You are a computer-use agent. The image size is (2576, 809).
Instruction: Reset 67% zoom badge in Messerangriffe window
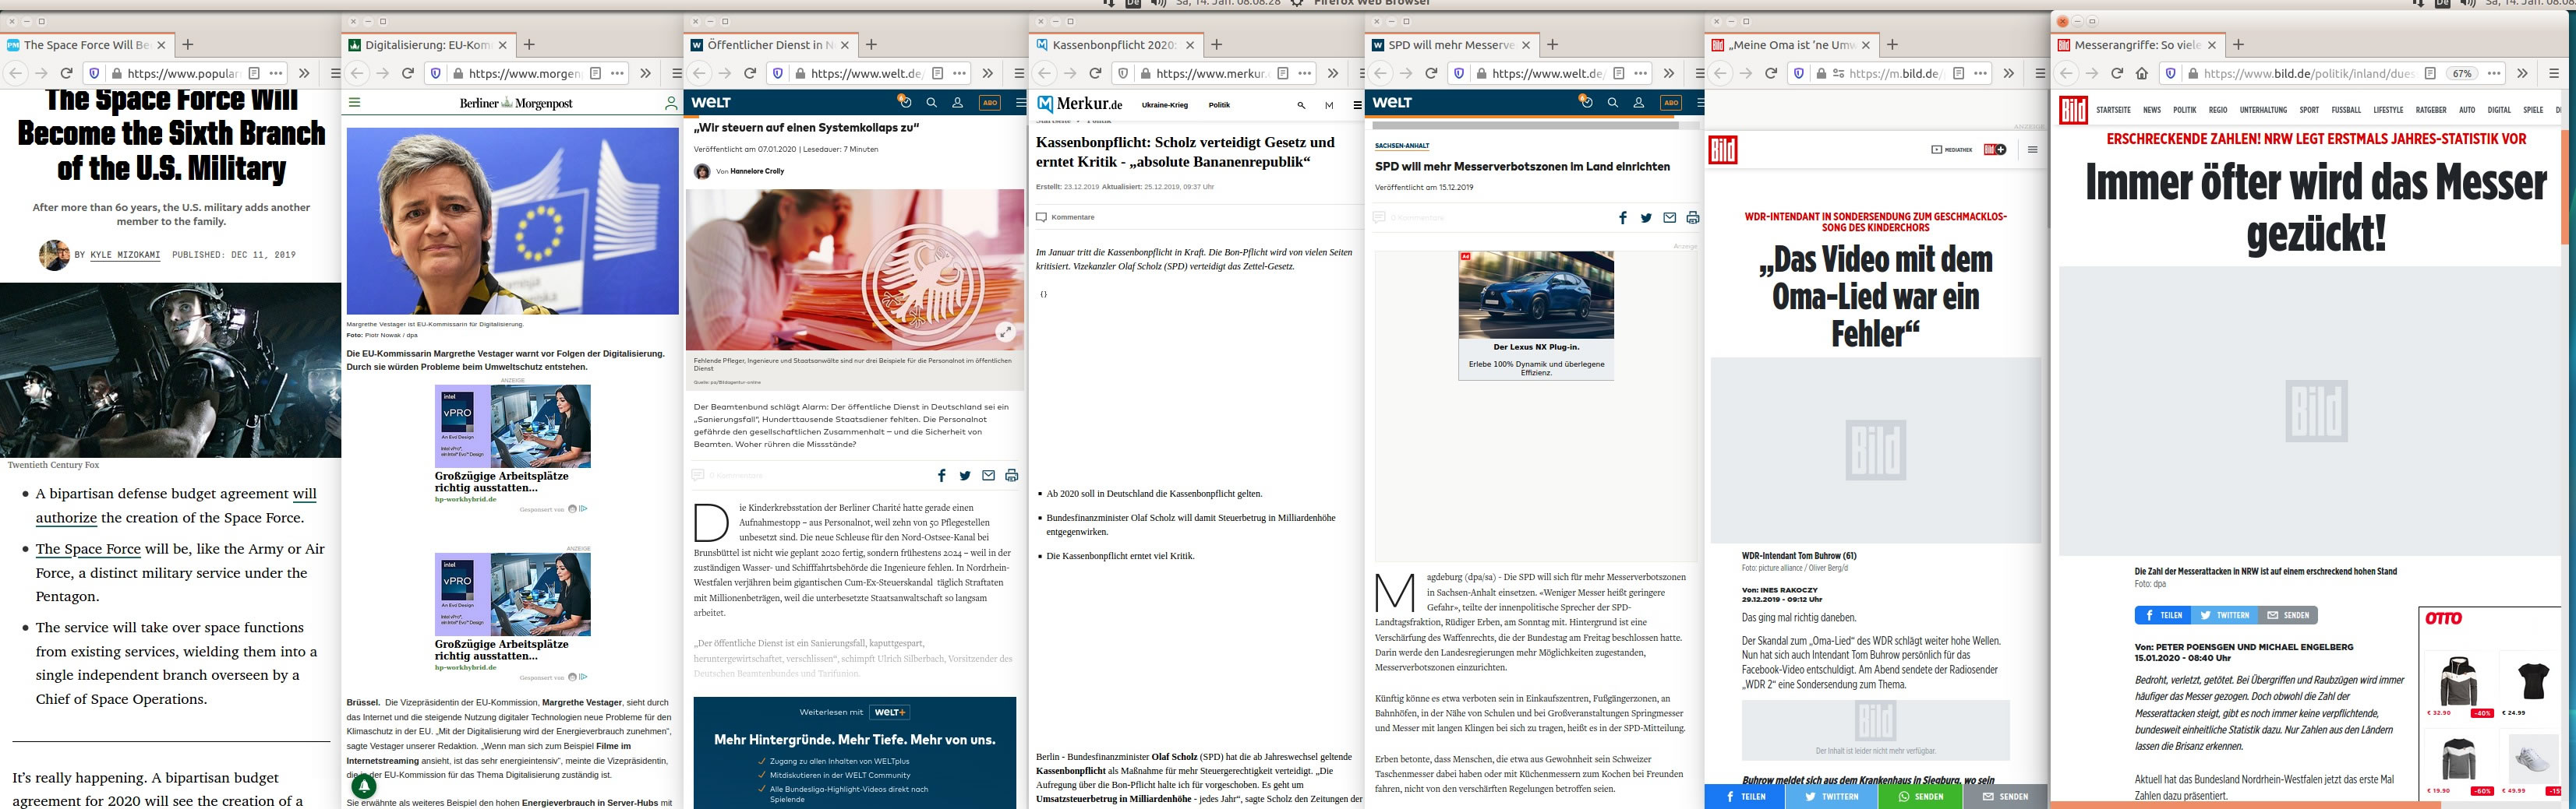2462,73
